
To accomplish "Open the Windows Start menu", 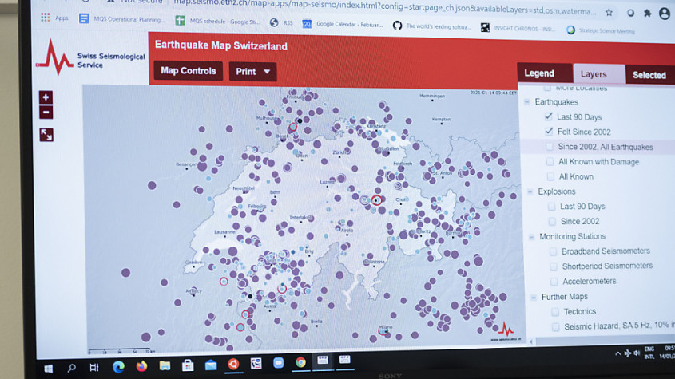I will point(48,369).
